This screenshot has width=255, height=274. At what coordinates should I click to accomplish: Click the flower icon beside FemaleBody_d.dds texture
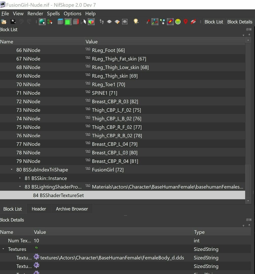coord(36,257)
